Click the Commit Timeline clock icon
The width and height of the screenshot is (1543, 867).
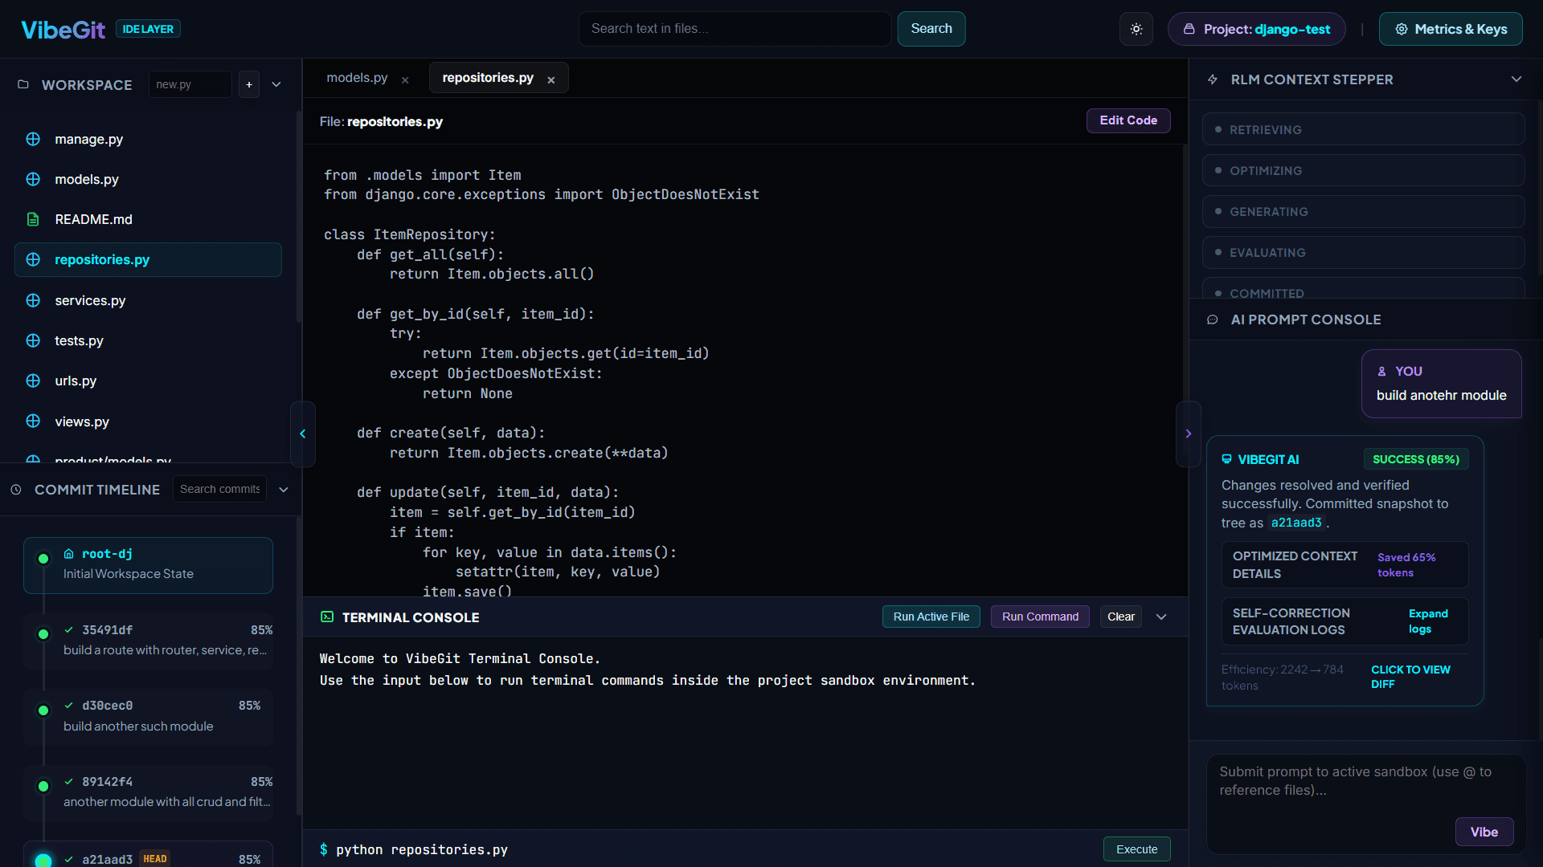coord(16,490)
